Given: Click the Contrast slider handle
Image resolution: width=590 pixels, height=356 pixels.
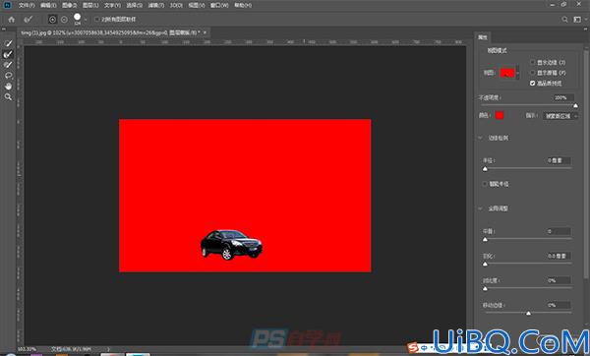Looking at the screenshot, I should pyautogui.click(x=485, y=289).
